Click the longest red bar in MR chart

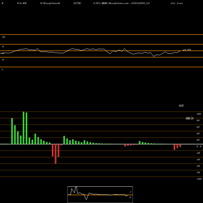56,154
